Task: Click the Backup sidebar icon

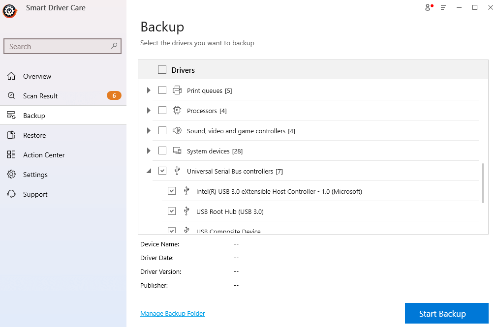Action: (x=12, y=115)
